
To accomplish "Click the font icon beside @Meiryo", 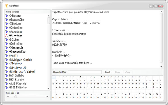I will [6, 64].
